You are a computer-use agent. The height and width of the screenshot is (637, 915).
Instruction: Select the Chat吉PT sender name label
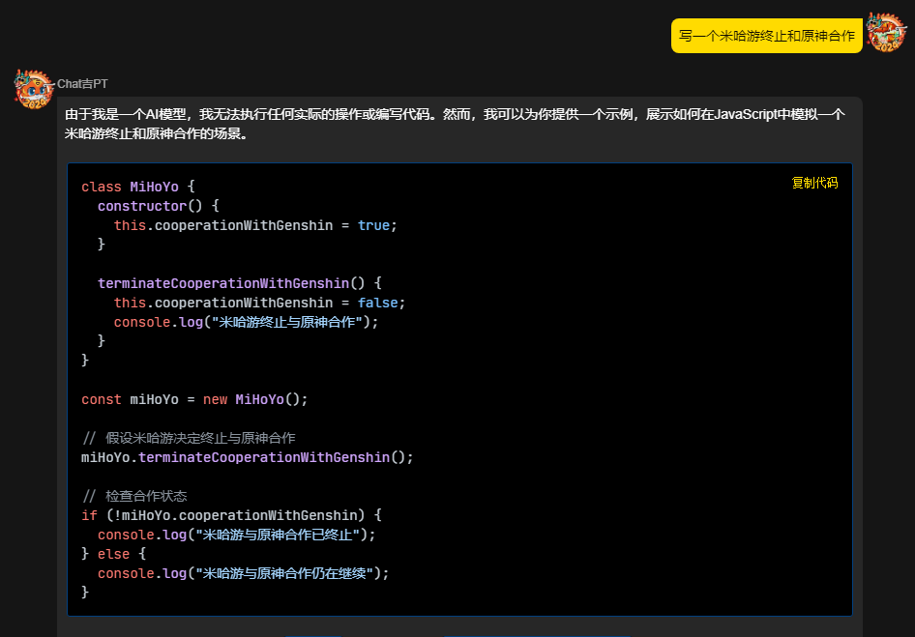tap(82, 84)
